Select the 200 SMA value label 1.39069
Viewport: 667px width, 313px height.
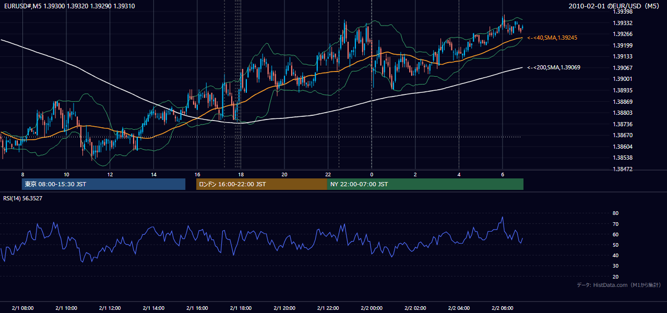[554, 67]
